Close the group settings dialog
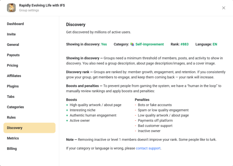The width and height of the screenshot is (233, 166). click(224, 8)
